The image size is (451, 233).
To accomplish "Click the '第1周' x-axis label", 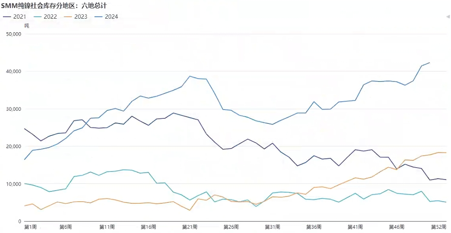I will pyautogui.click(x=31, y=227).
